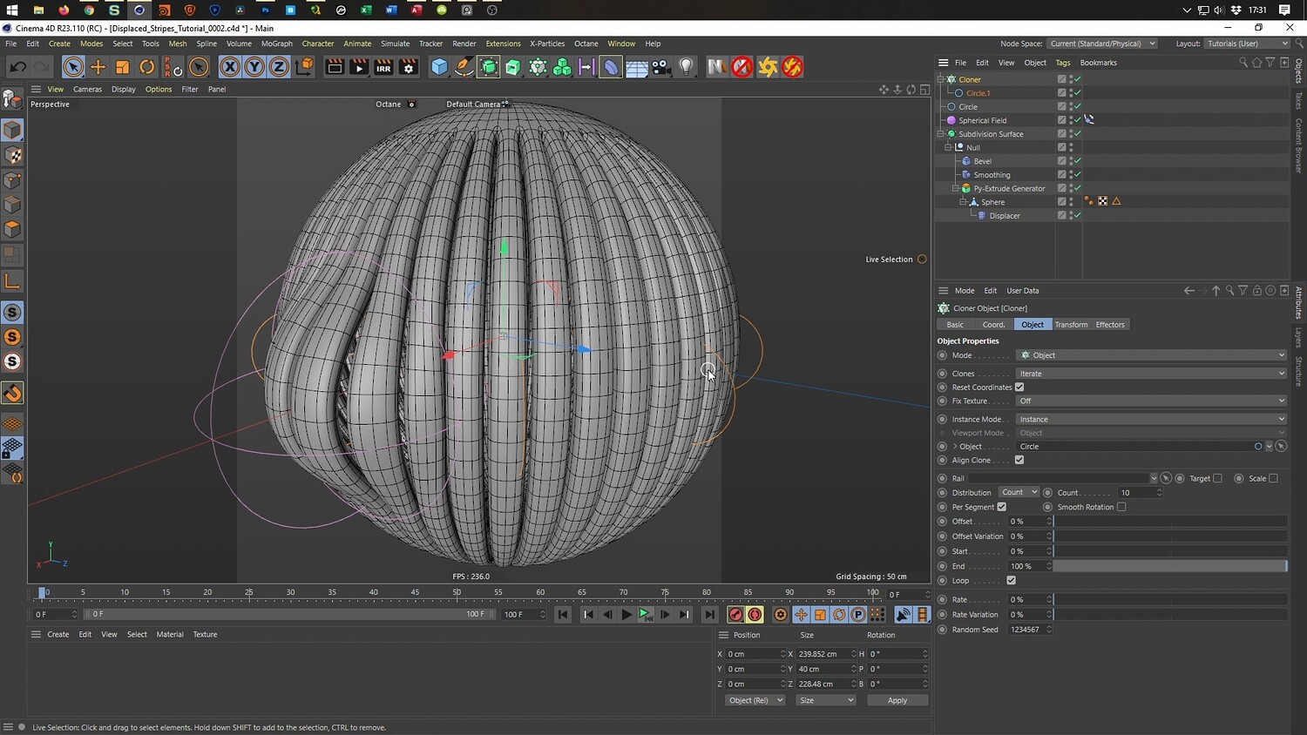Select the Move tool in top toolbar
This screenshot has height=735, width=1307.
[x=98, y=67]
